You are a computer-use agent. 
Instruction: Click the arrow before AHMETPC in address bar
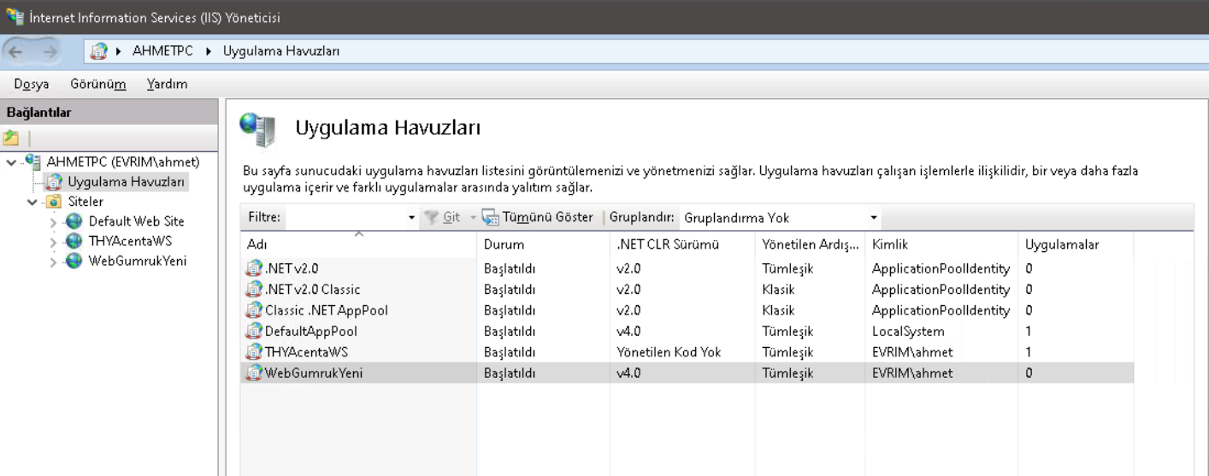click(121, 51)
